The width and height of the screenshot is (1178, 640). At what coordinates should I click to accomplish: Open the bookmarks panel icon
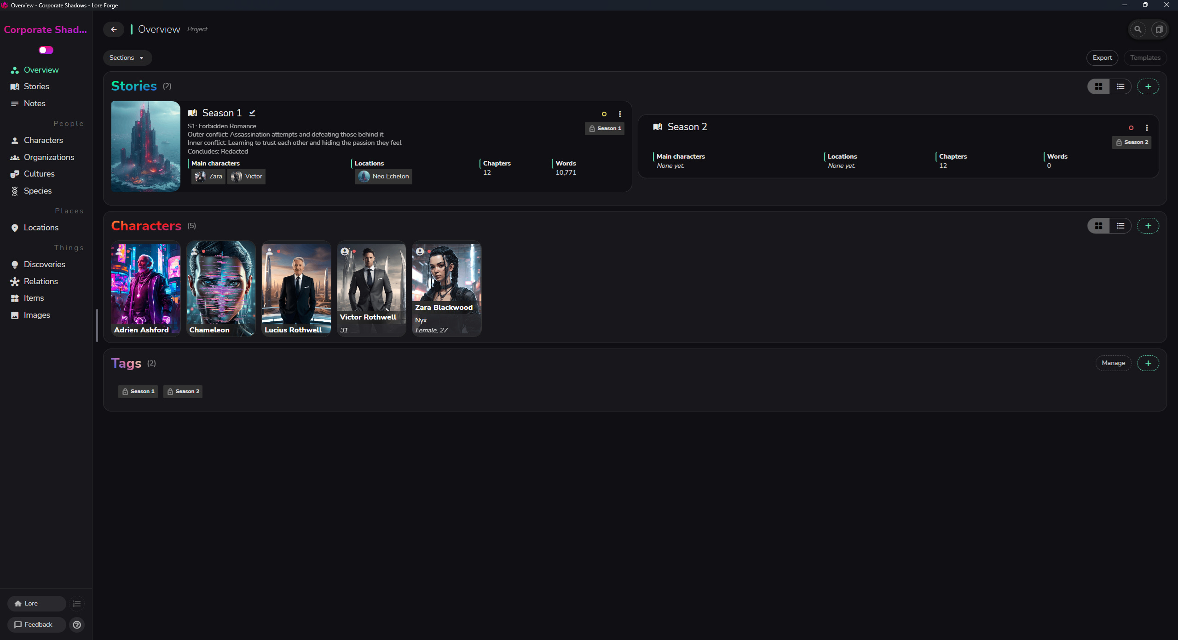1159,29
